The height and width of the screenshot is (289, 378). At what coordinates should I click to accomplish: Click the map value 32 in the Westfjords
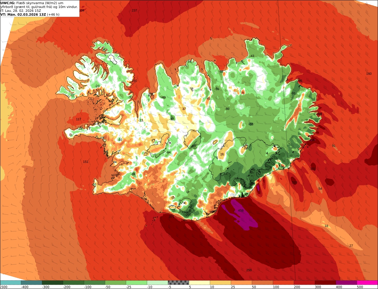[x=131, y=97]
